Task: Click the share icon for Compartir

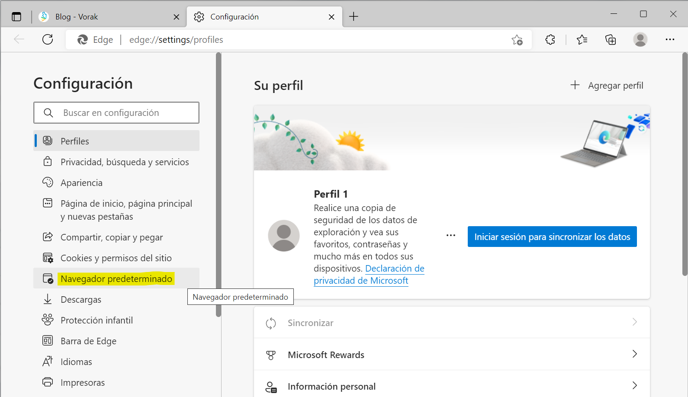Action: click(x=48, y=237)
